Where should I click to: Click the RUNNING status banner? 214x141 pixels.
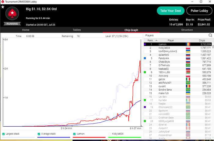click(12, 24)
